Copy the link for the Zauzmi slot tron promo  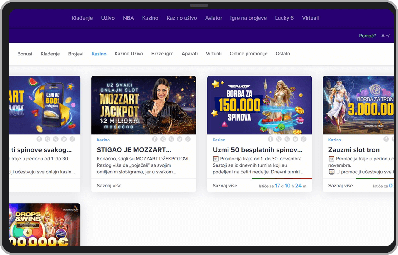click(398, 139)
